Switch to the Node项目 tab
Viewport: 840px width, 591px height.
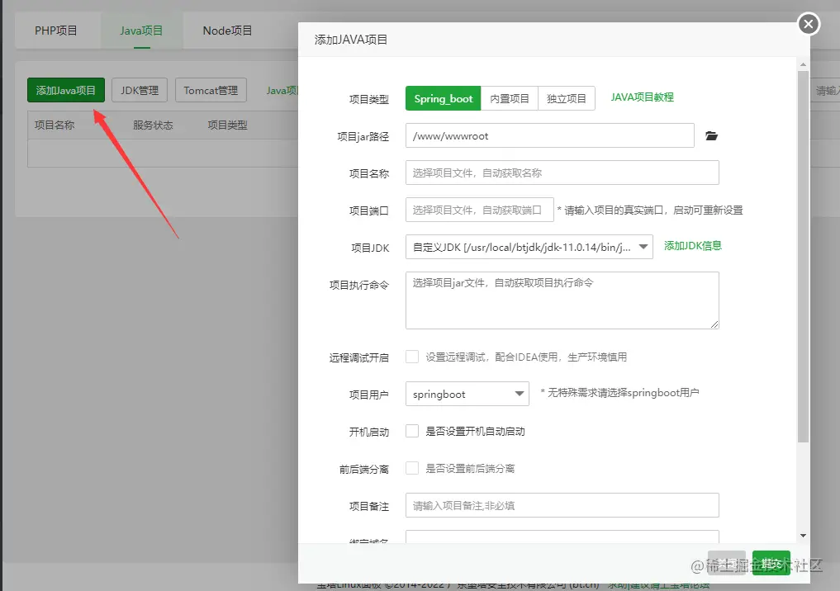(227, 31)
